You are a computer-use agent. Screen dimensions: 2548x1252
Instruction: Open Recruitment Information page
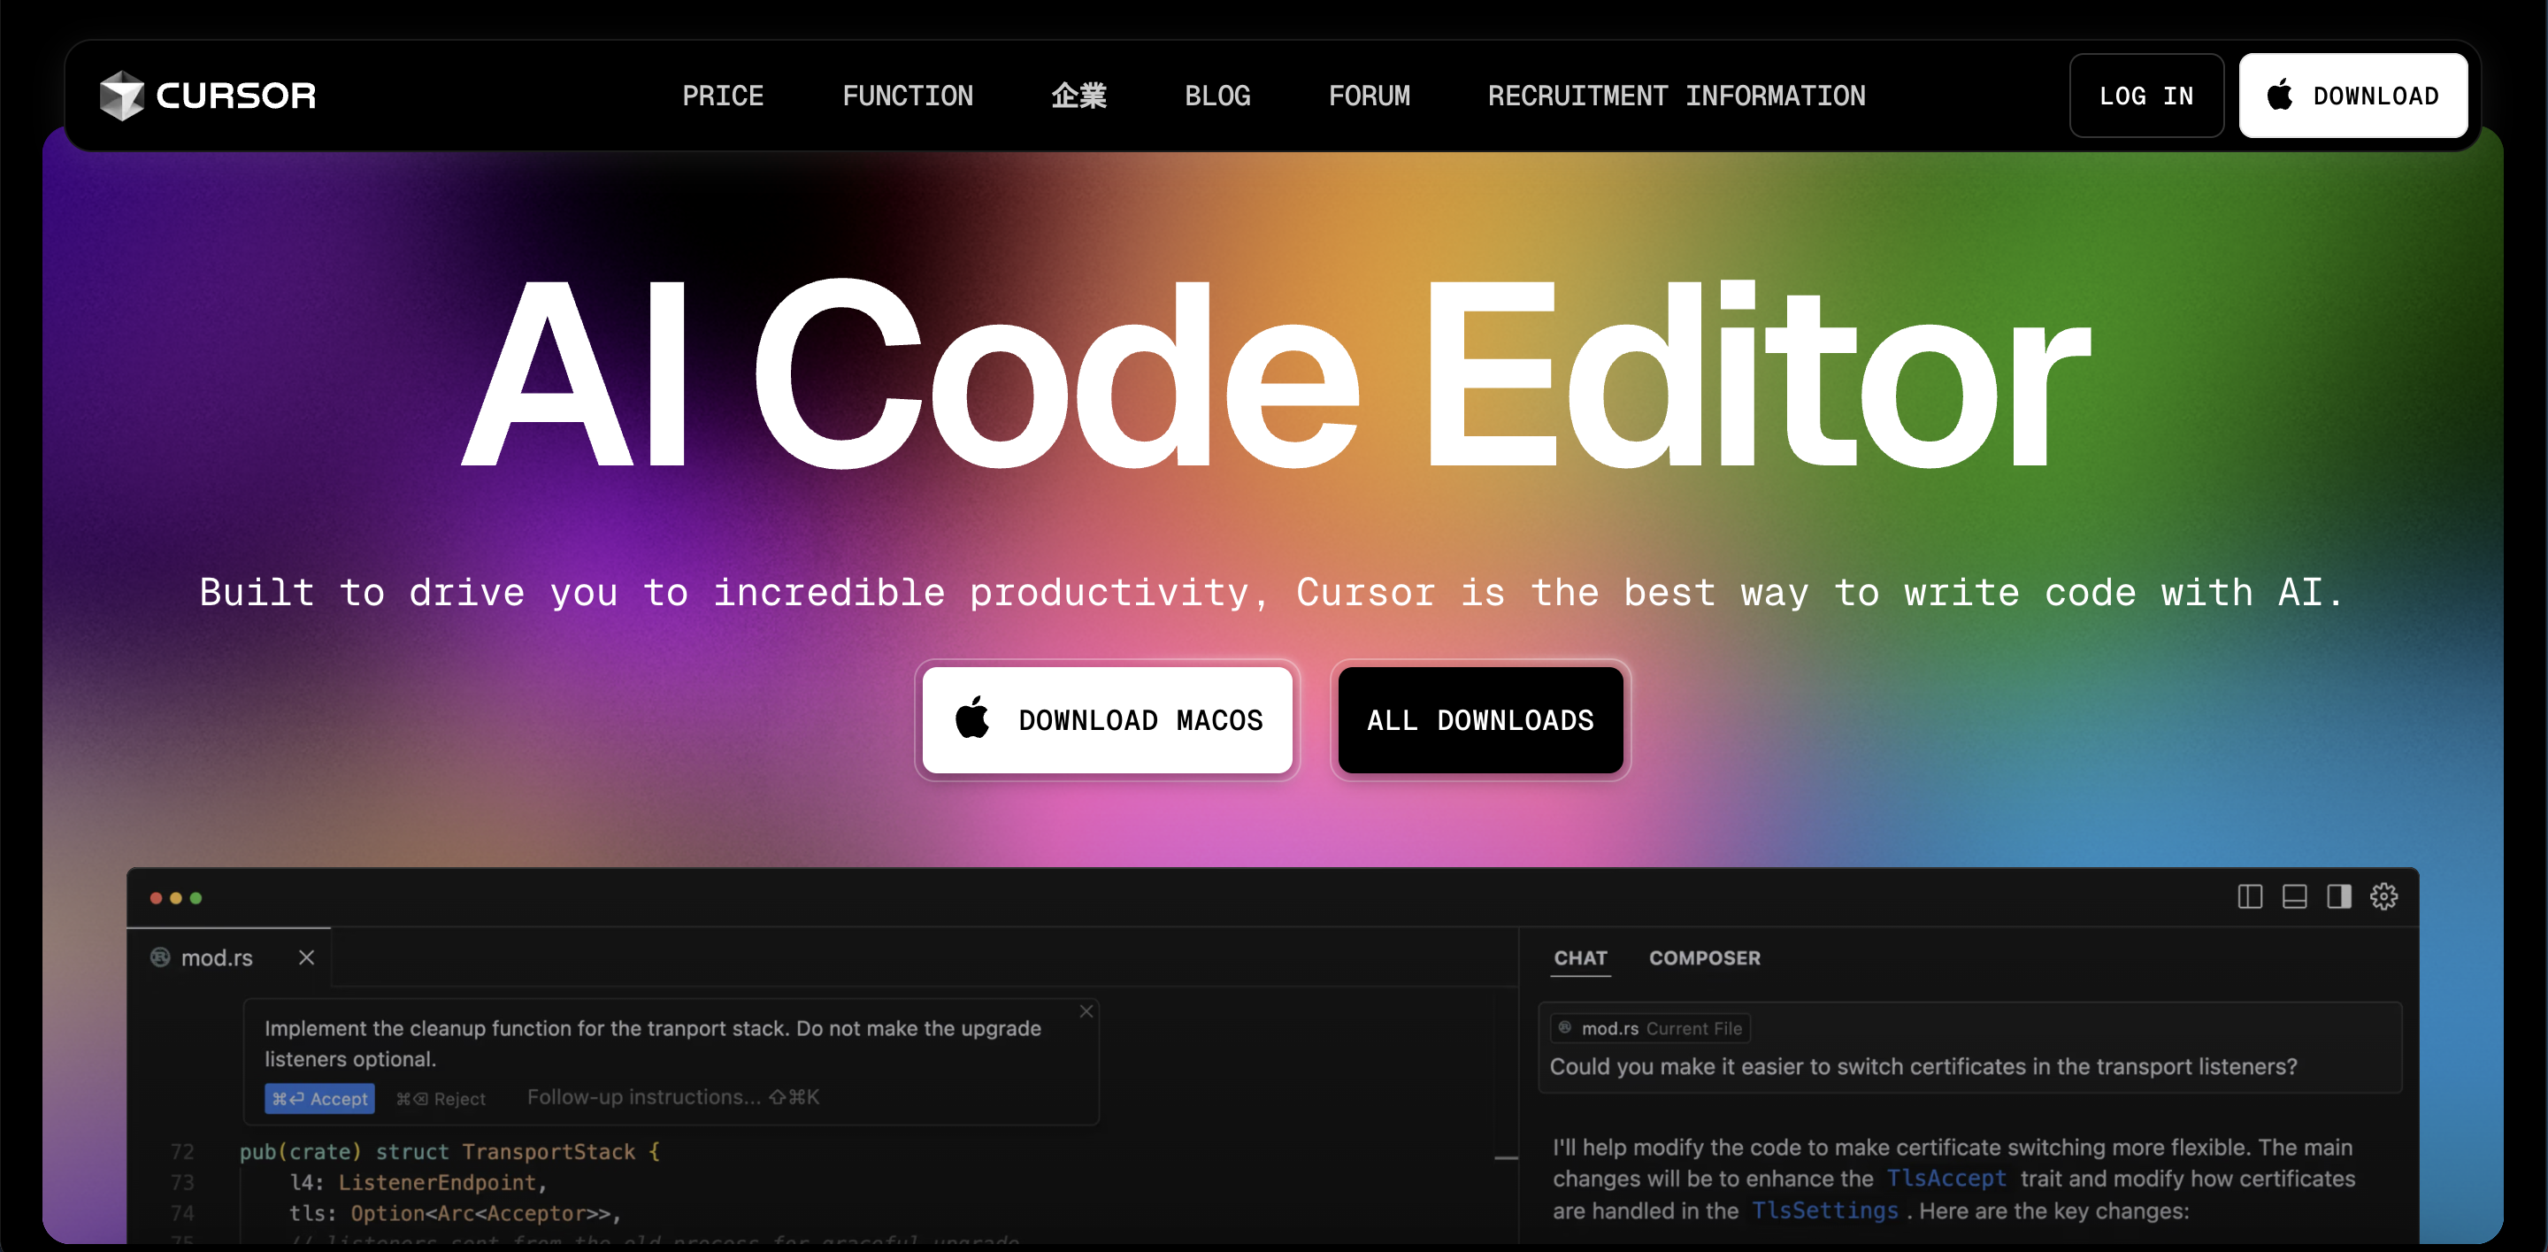pos(1676,96)
